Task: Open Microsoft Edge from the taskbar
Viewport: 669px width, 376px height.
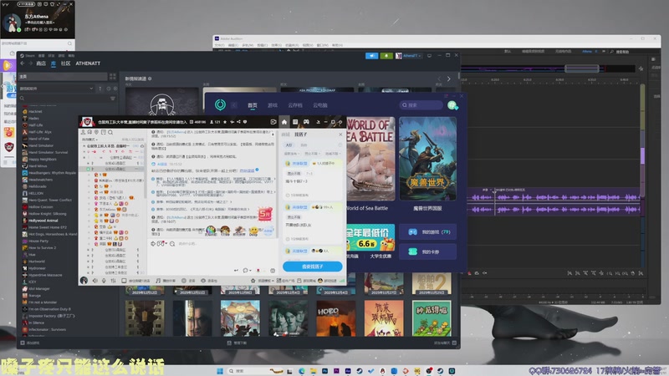Action: [x=302, y=371]
